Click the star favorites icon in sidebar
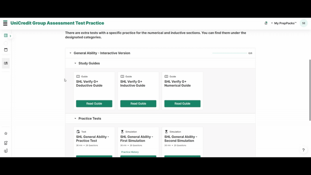The image size is (311, 175). [6, 133]
